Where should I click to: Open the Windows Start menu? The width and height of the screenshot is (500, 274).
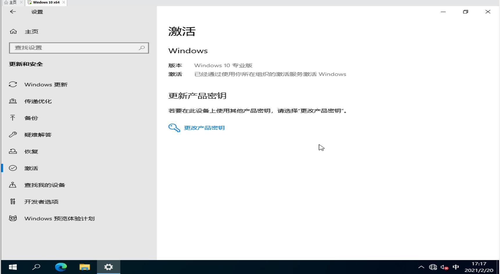pyautogui.click(x=13, y=267)
